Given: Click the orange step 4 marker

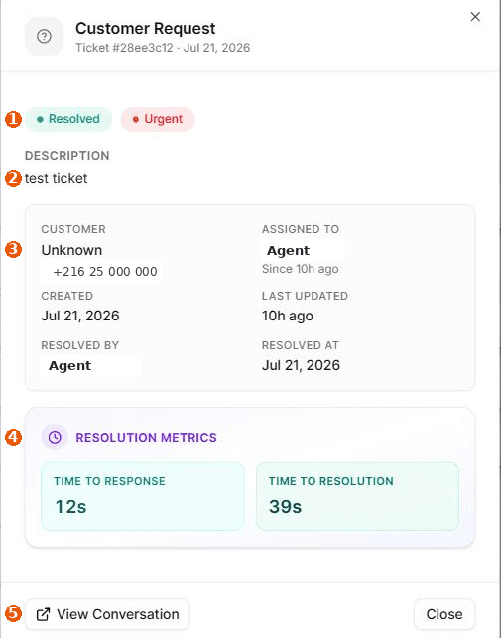Looking at the screenshot, I should pos(13,437).
